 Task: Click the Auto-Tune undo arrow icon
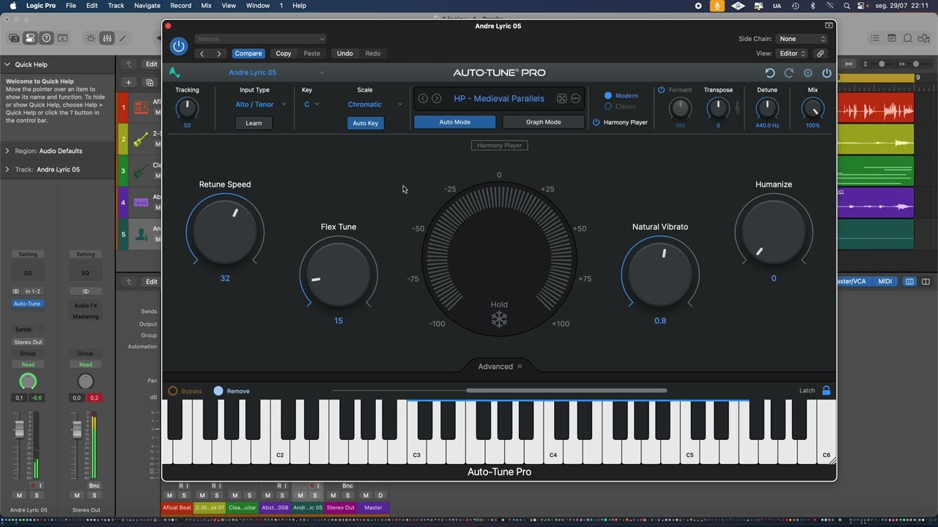click(769, 73)
